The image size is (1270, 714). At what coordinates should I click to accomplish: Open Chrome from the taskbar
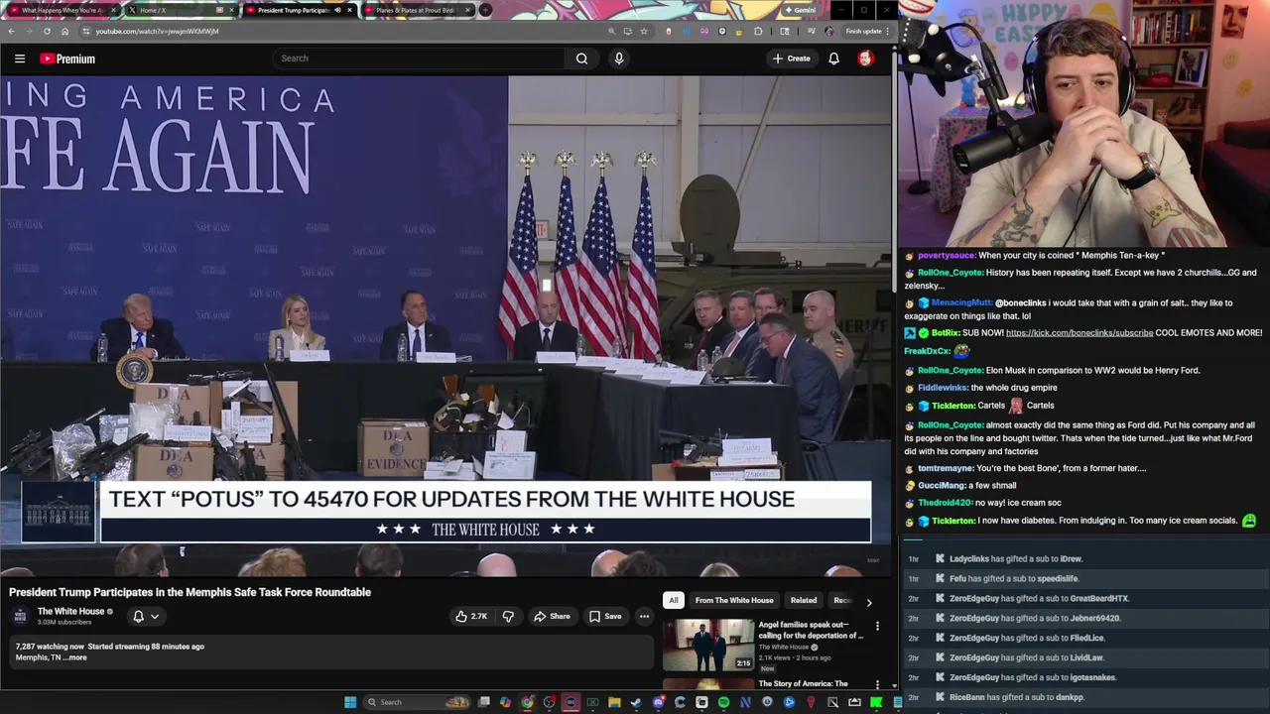(x=527, y=702)
